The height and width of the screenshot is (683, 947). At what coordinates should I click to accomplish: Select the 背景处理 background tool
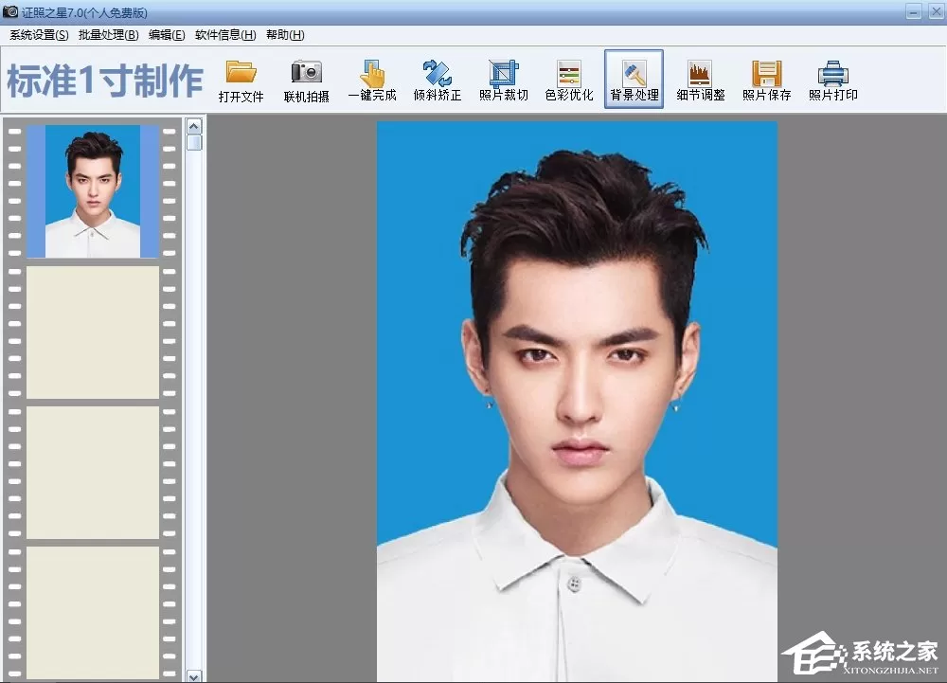(x=634, y=80)
